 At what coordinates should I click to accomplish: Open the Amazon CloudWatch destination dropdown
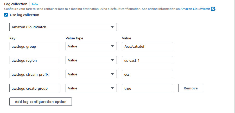(x=63, y=27)
